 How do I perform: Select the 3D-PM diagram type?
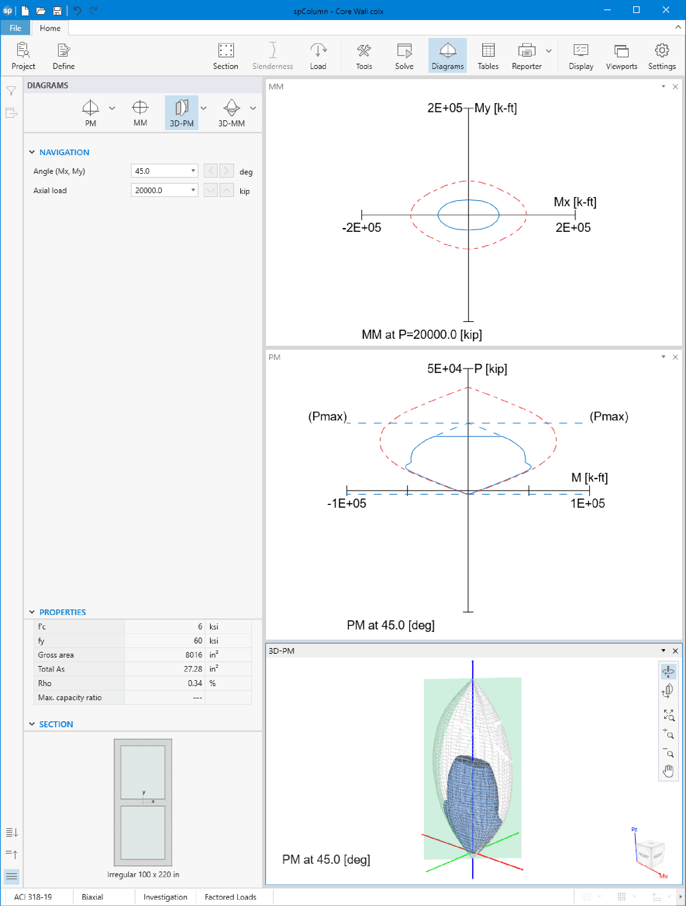[182, 113]
